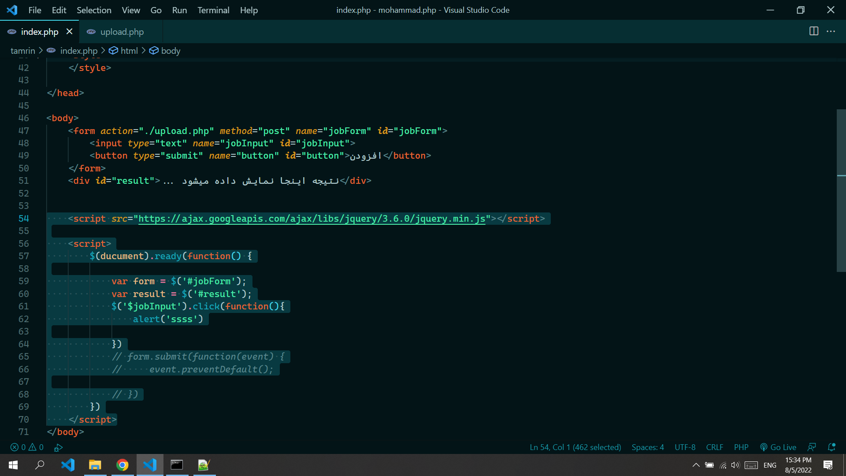Start Go Live server
This screenshot has height=476, width=846.
point(778,447)
